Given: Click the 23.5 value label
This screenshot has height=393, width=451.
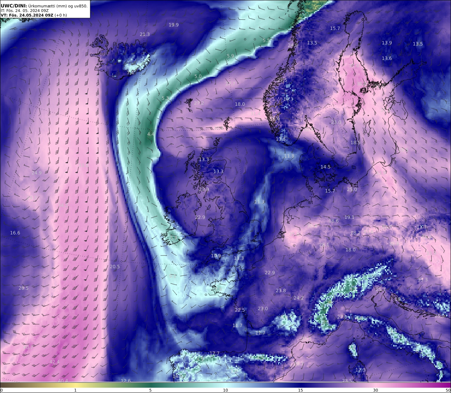Looking at the screenshot, I should [x=347, y=381].
